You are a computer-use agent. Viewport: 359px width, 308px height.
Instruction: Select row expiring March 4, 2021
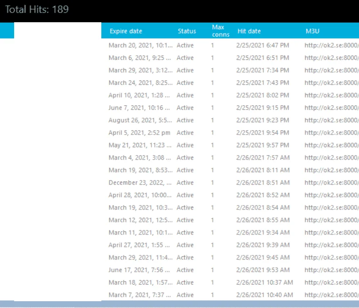tap(230, 158)
